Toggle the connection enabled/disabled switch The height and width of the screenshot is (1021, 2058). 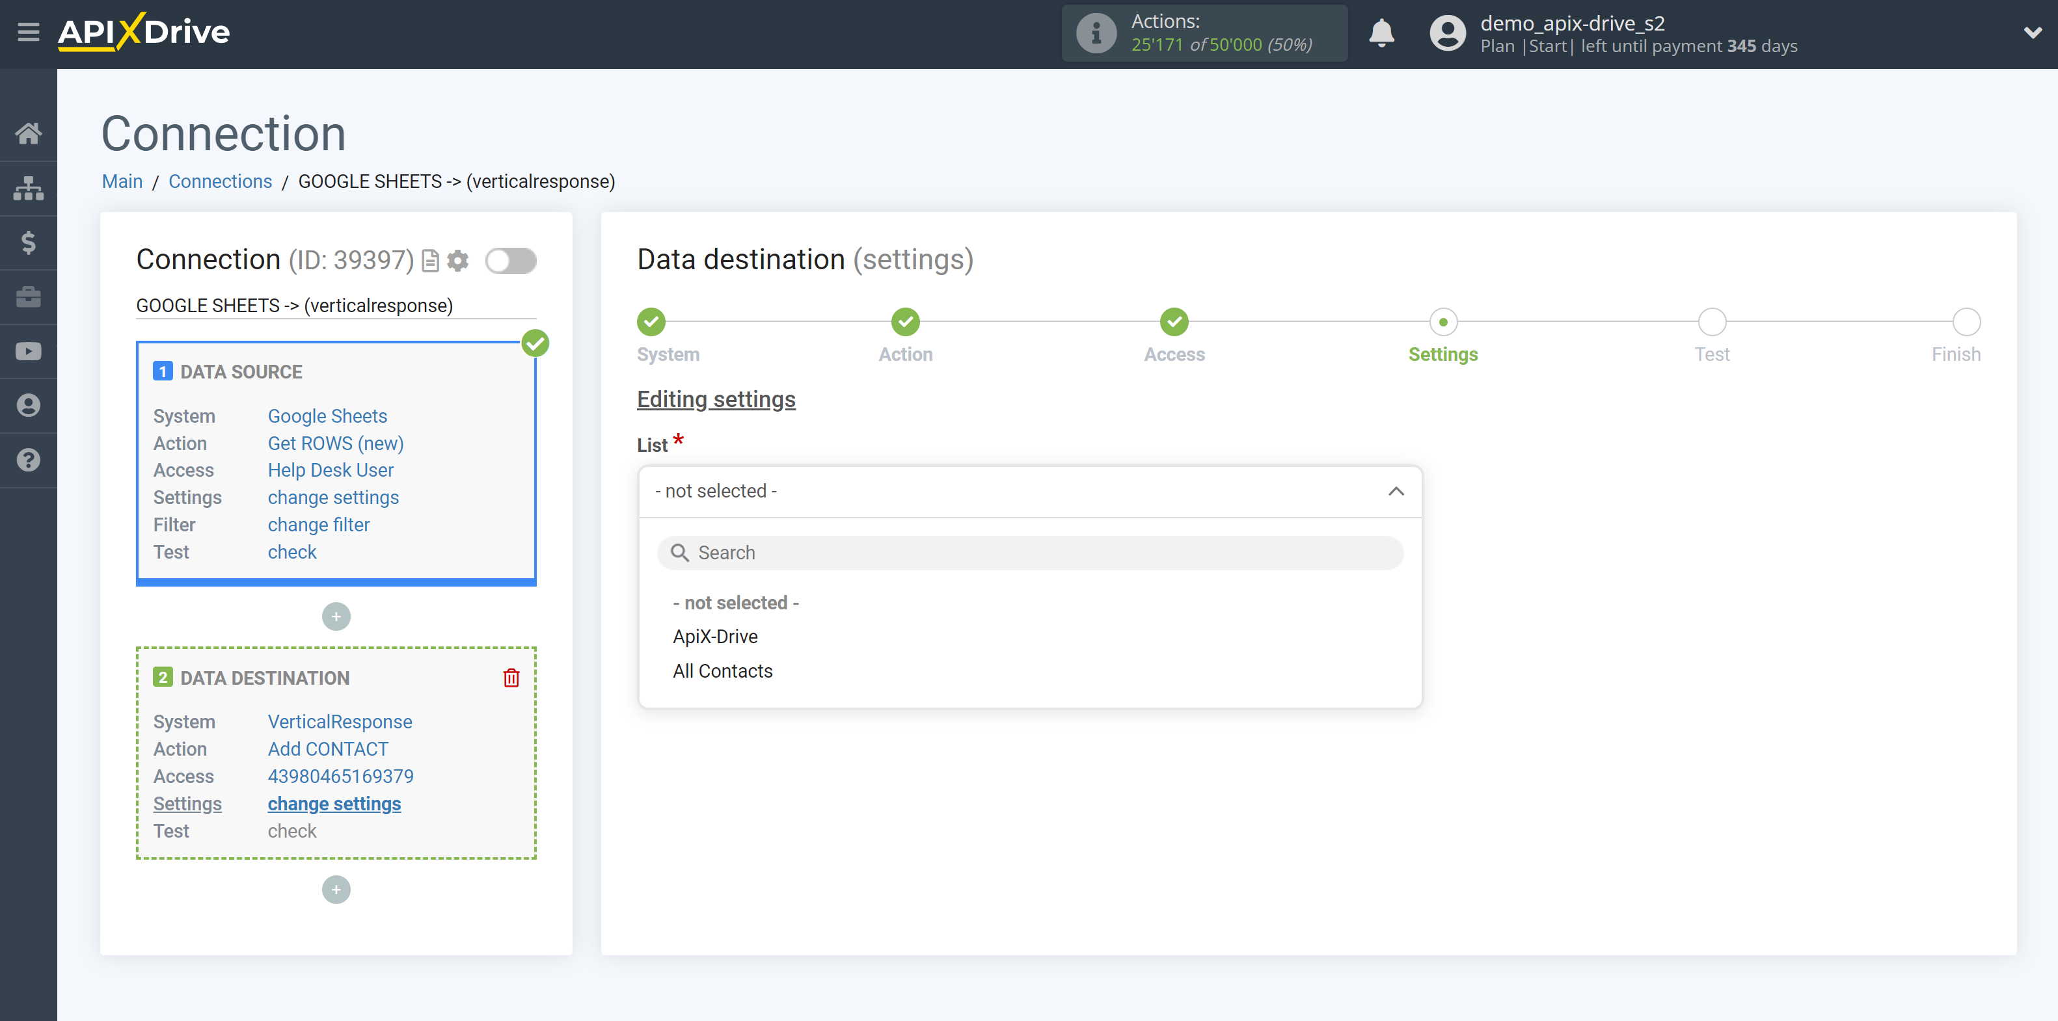click(512, 260)
